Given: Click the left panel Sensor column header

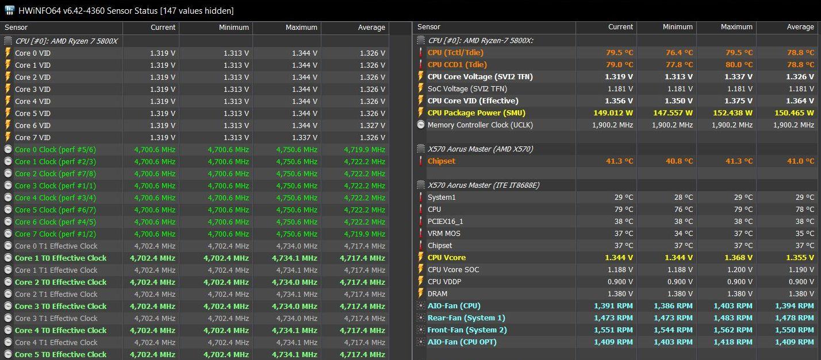Looking at the screenshot, I should (61, 28).
